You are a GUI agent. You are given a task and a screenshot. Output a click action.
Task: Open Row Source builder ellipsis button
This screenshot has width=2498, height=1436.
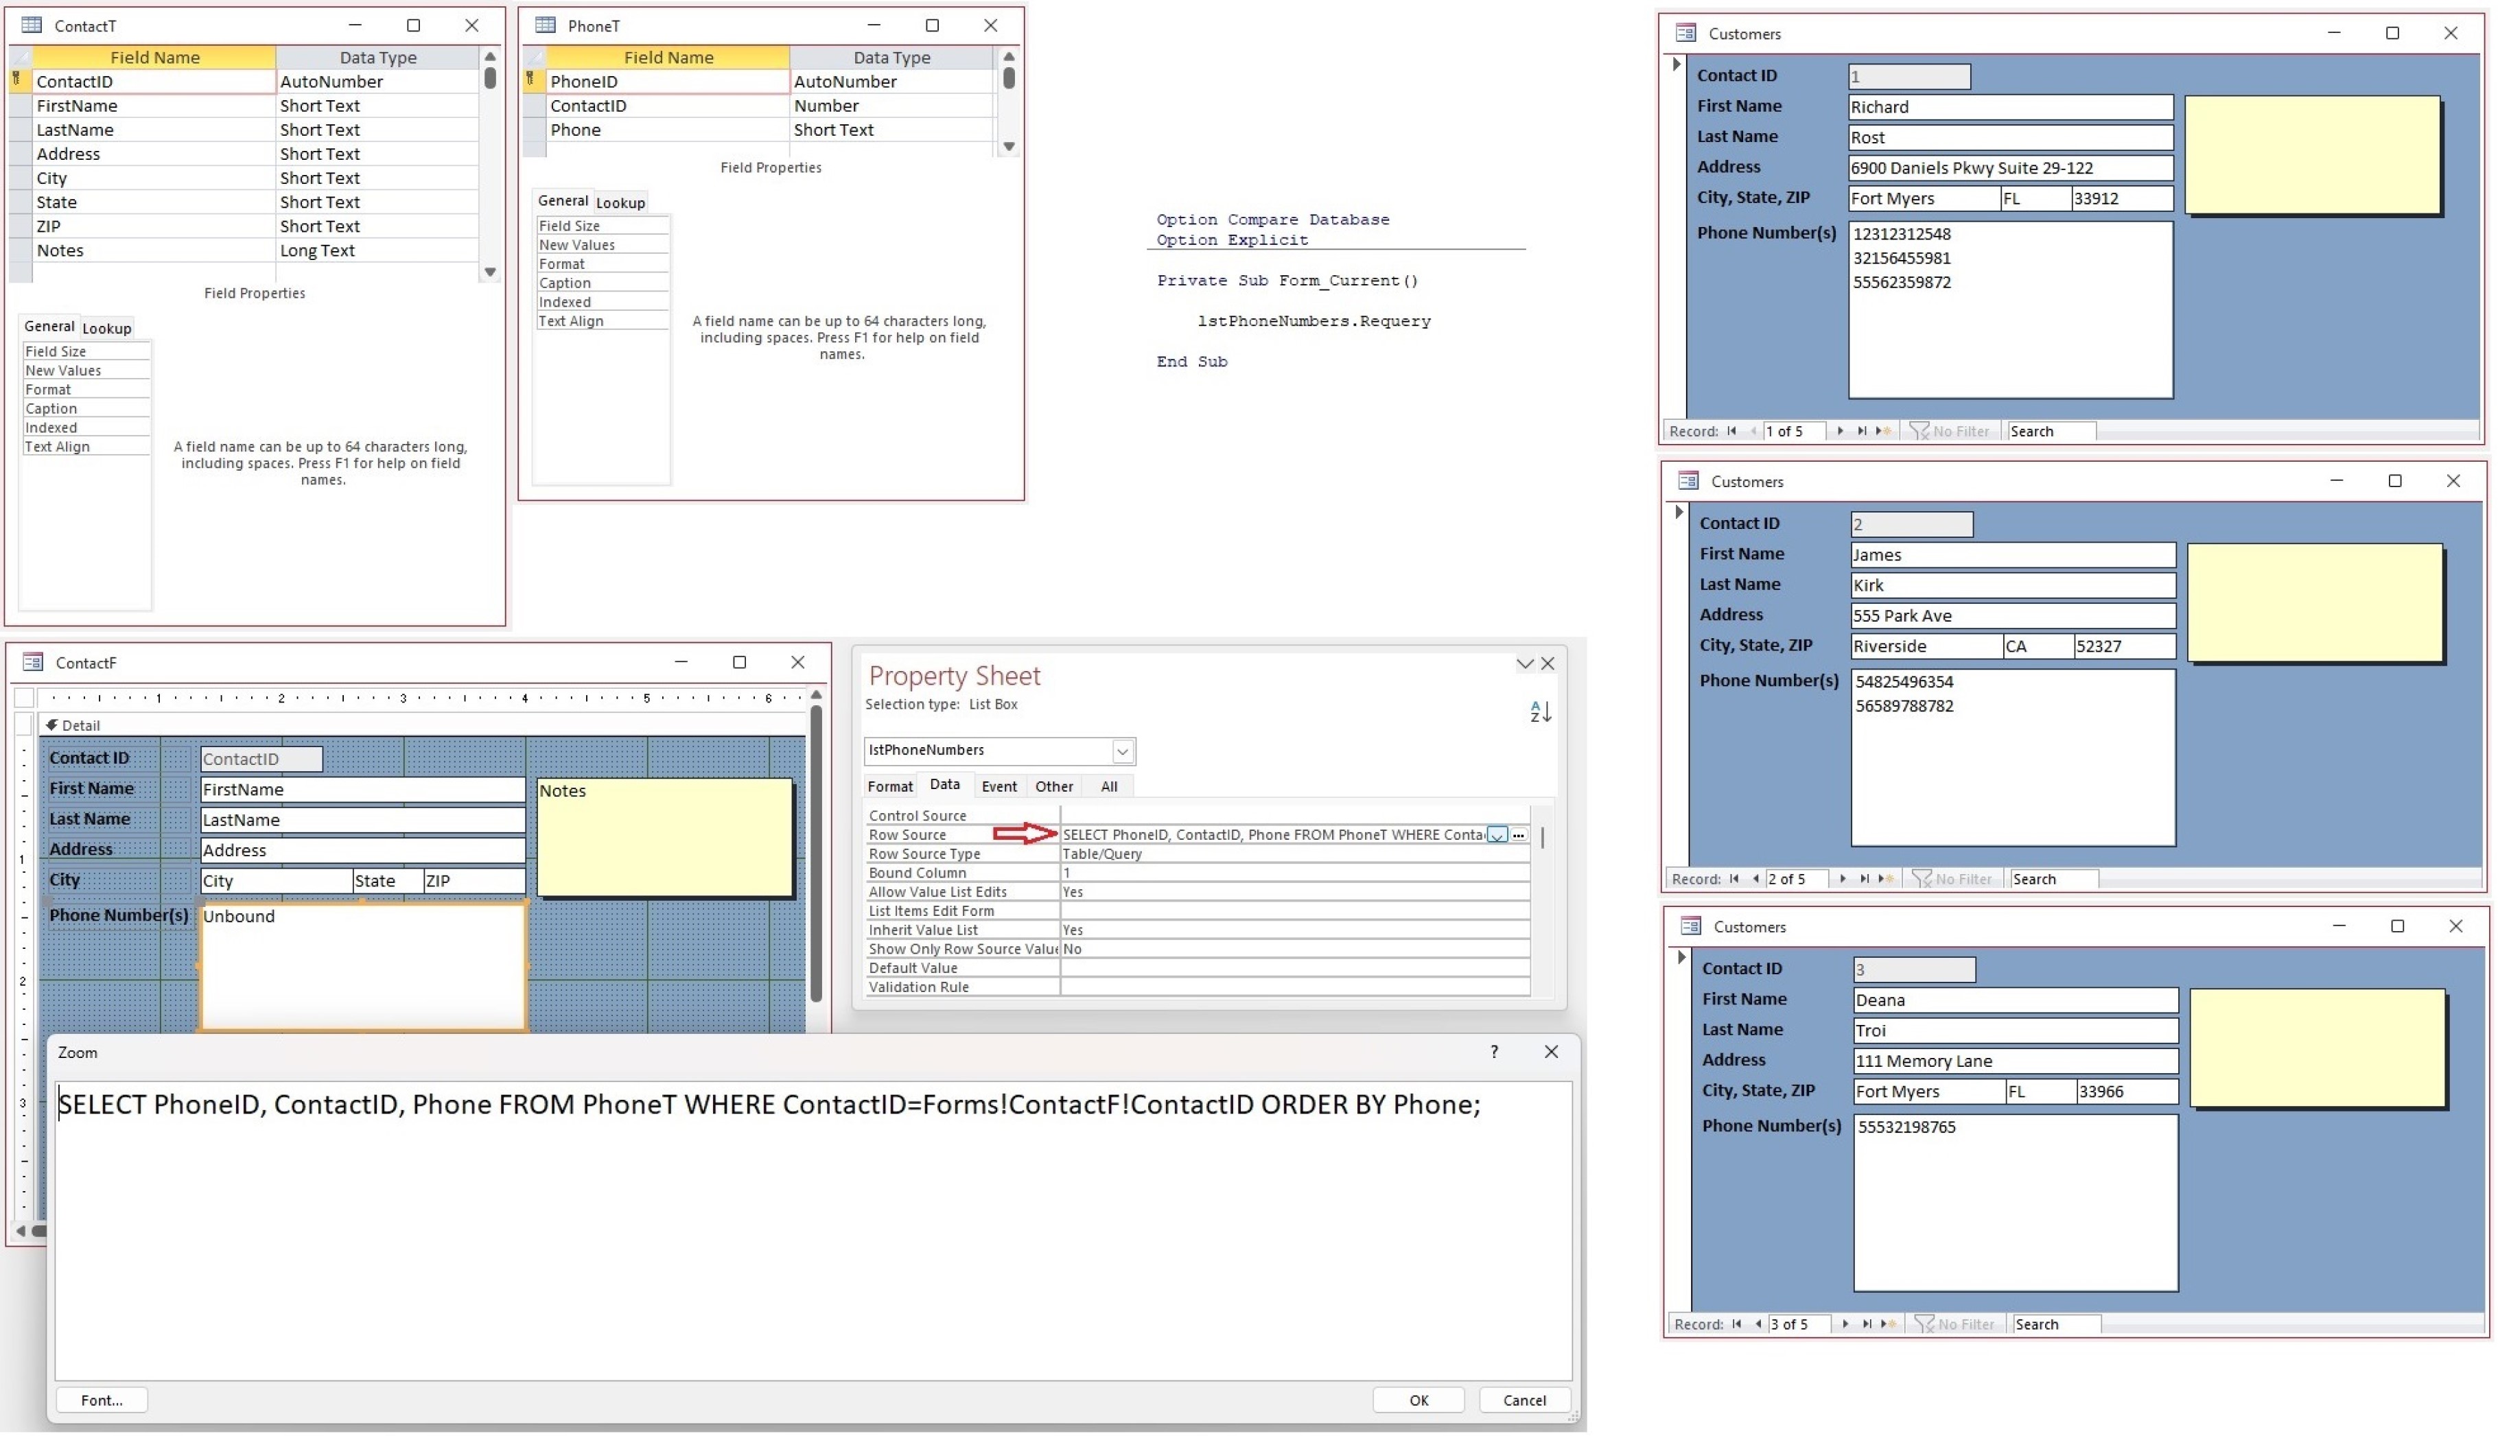[1519, 836]
